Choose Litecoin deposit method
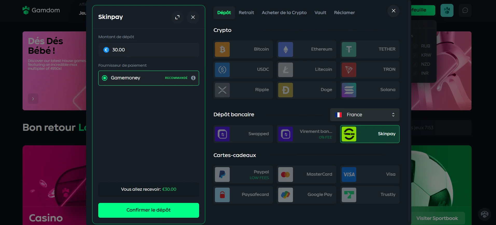Viewport: 496px width, 225px height. [x=306, y=70]
